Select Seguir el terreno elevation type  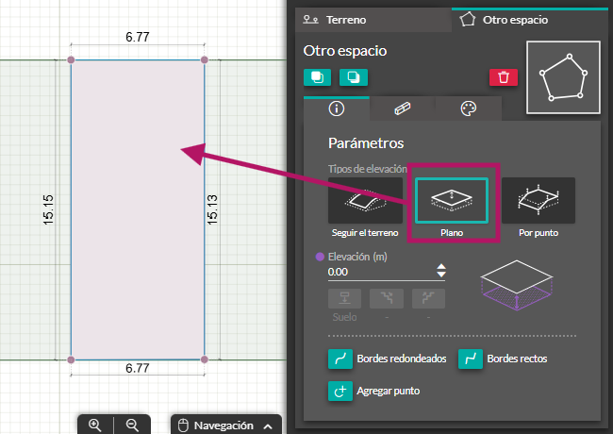(365, 201)
